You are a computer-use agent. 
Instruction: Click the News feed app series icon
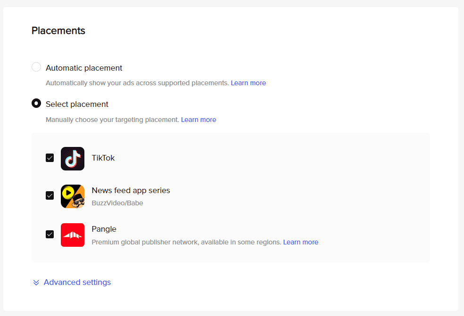73,196
